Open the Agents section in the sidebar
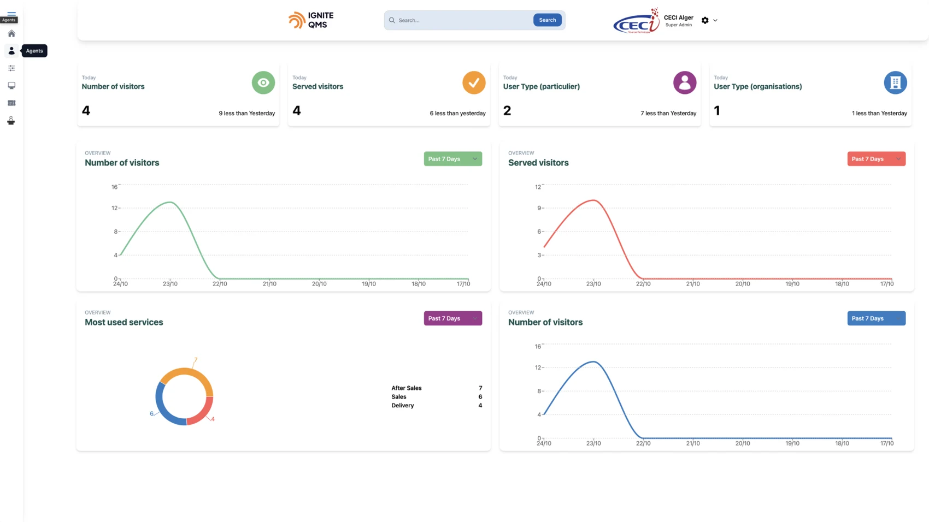The image size is (929, 522). click(x=11, y=51)
